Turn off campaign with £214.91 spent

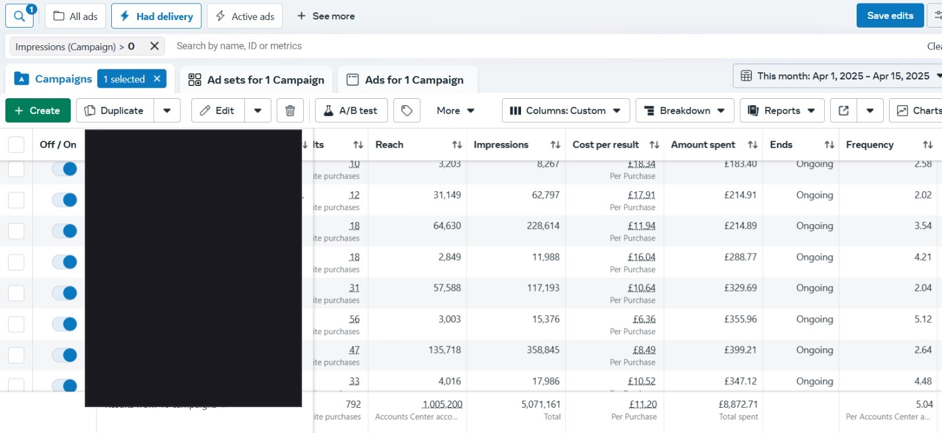click(x=65, y=200)
